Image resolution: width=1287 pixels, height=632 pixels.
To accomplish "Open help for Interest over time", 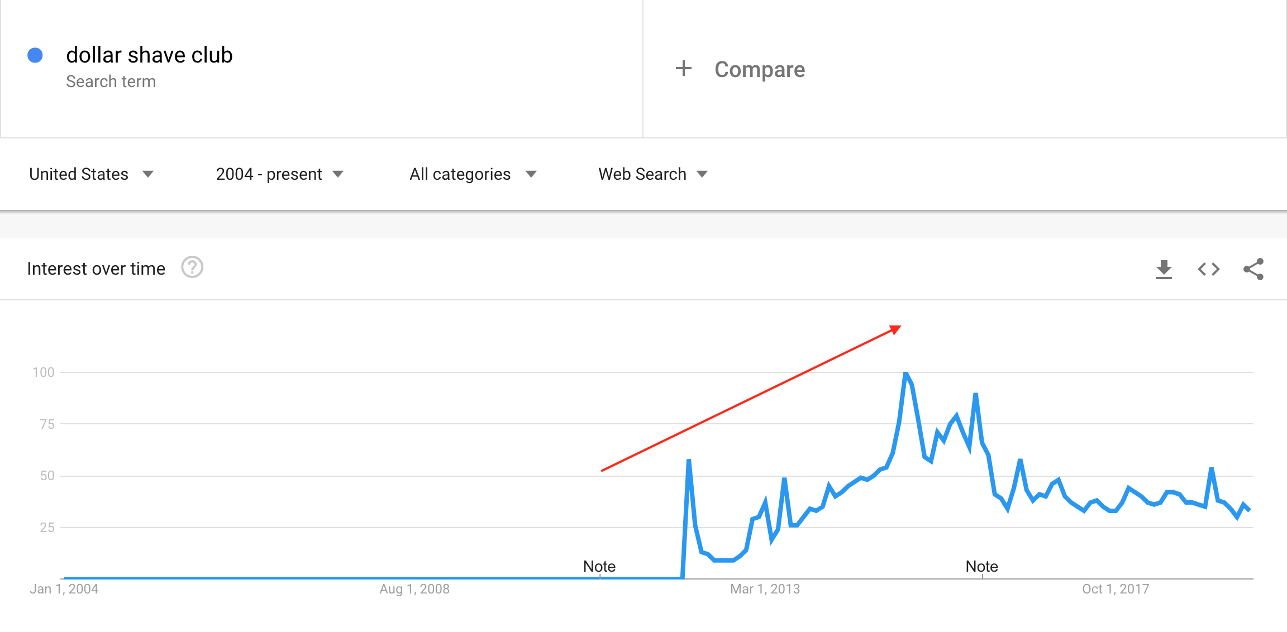I will coord(192,267).
